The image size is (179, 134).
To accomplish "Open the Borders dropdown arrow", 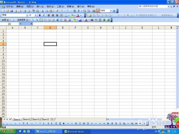I will click(x=69, y=15).
